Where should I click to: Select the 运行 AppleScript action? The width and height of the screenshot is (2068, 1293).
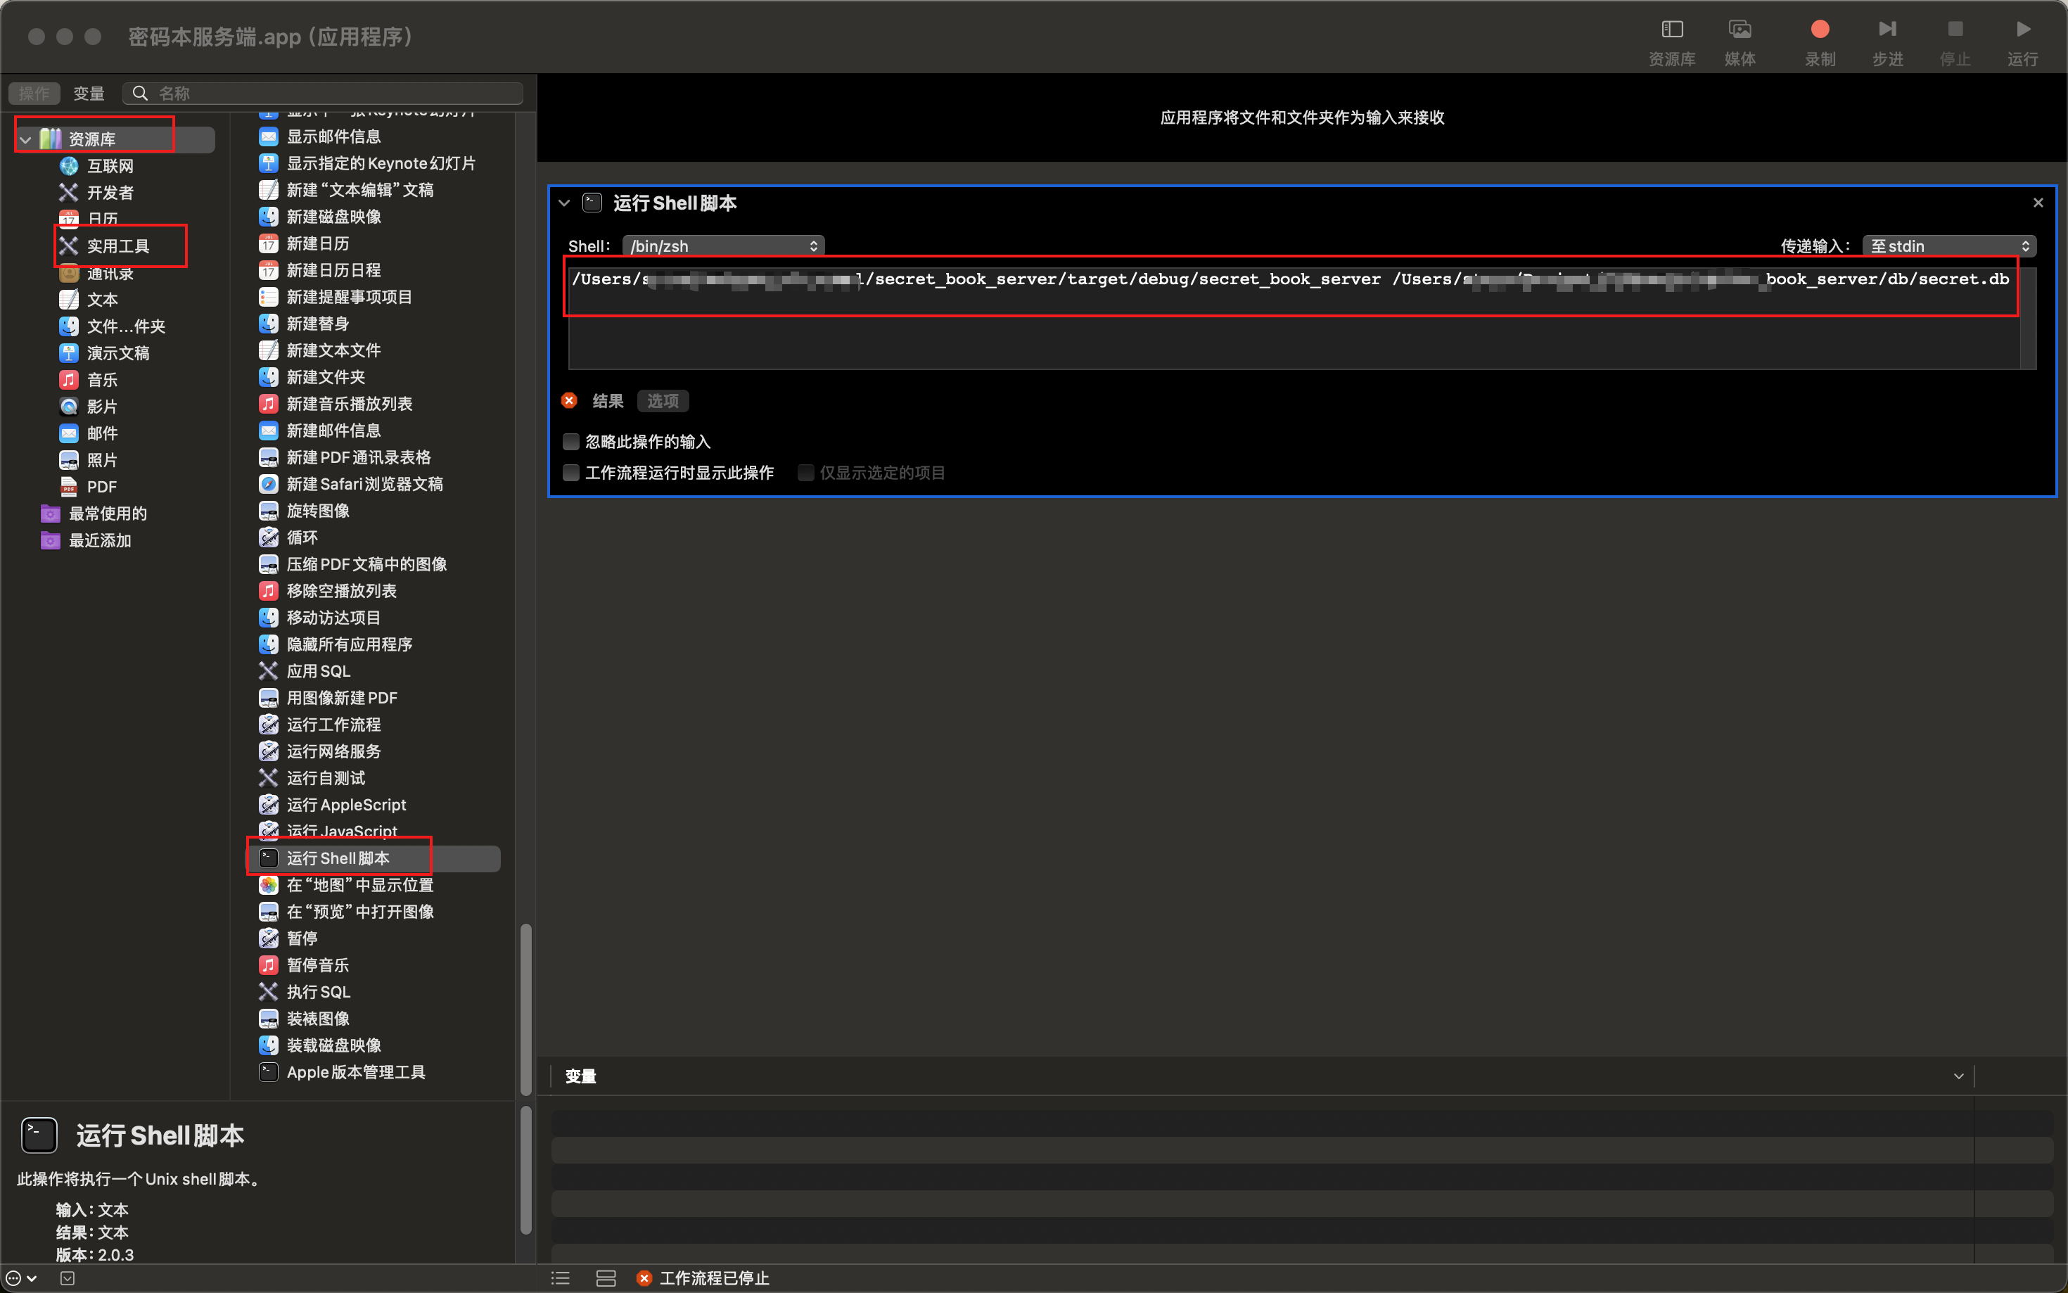pos(345,805)
